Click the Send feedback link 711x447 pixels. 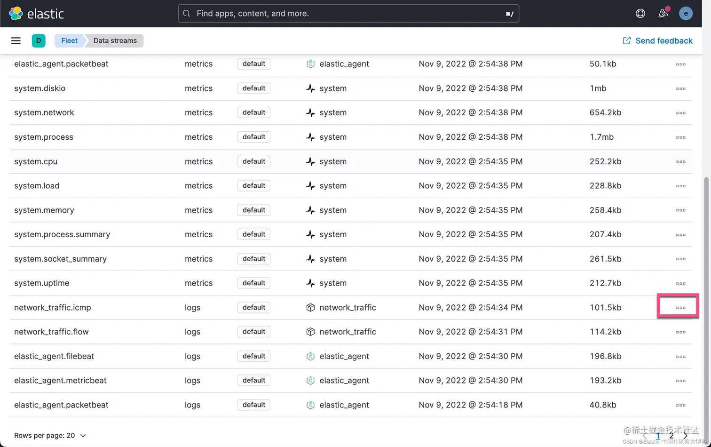tap(657, 40)
